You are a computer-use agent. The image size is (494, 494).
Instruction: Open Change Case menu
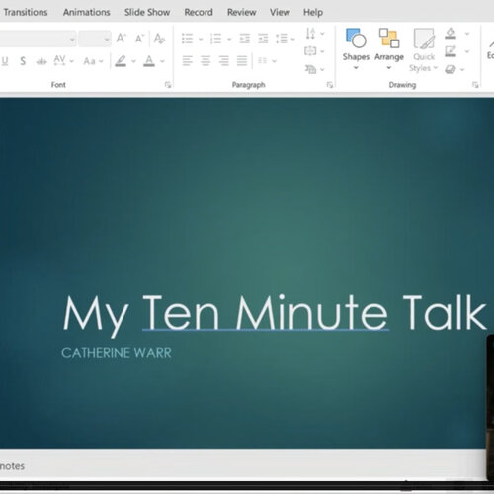click(93, 61)
